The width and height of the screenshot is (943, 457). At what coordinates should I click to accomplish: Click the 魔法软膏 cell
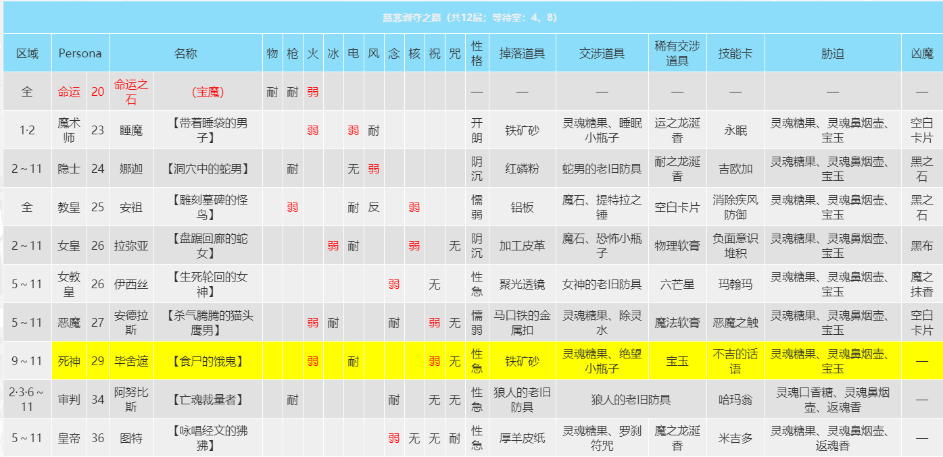coord(677,323)
